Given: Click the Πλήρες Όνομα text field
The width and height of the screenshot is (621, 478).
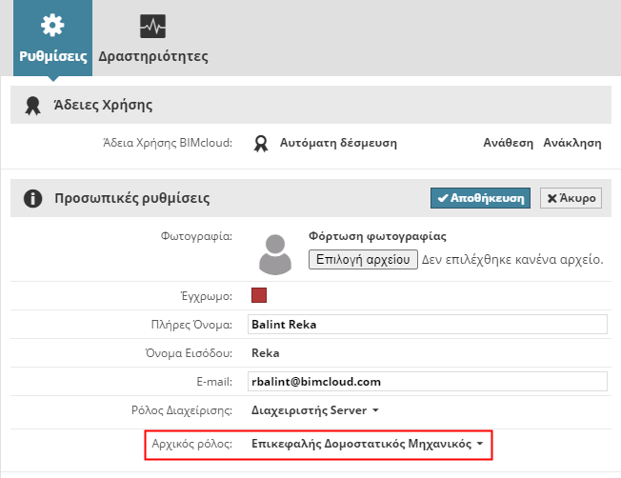Looking at the screenshot, I should [426, 325].
